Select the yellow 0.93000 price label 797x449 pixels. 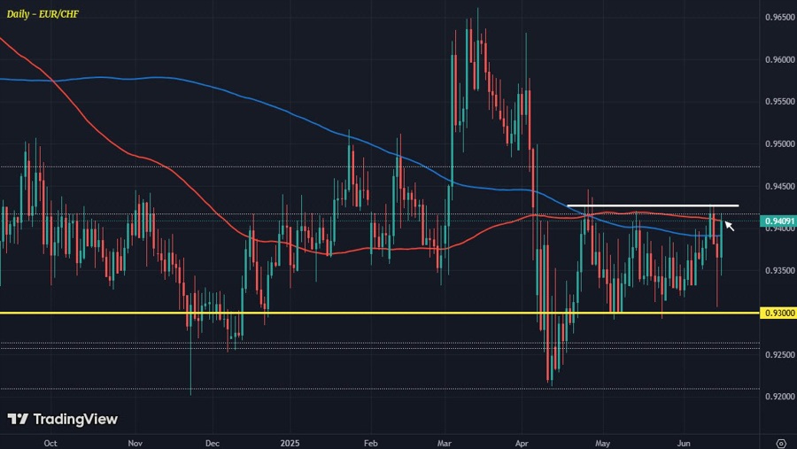click(778, 313)
